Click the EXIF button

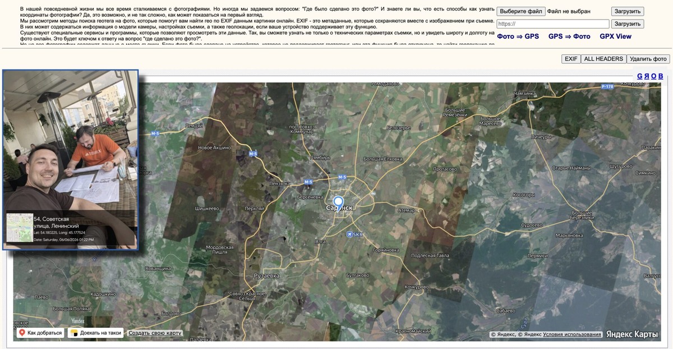(x=571, y=59)
